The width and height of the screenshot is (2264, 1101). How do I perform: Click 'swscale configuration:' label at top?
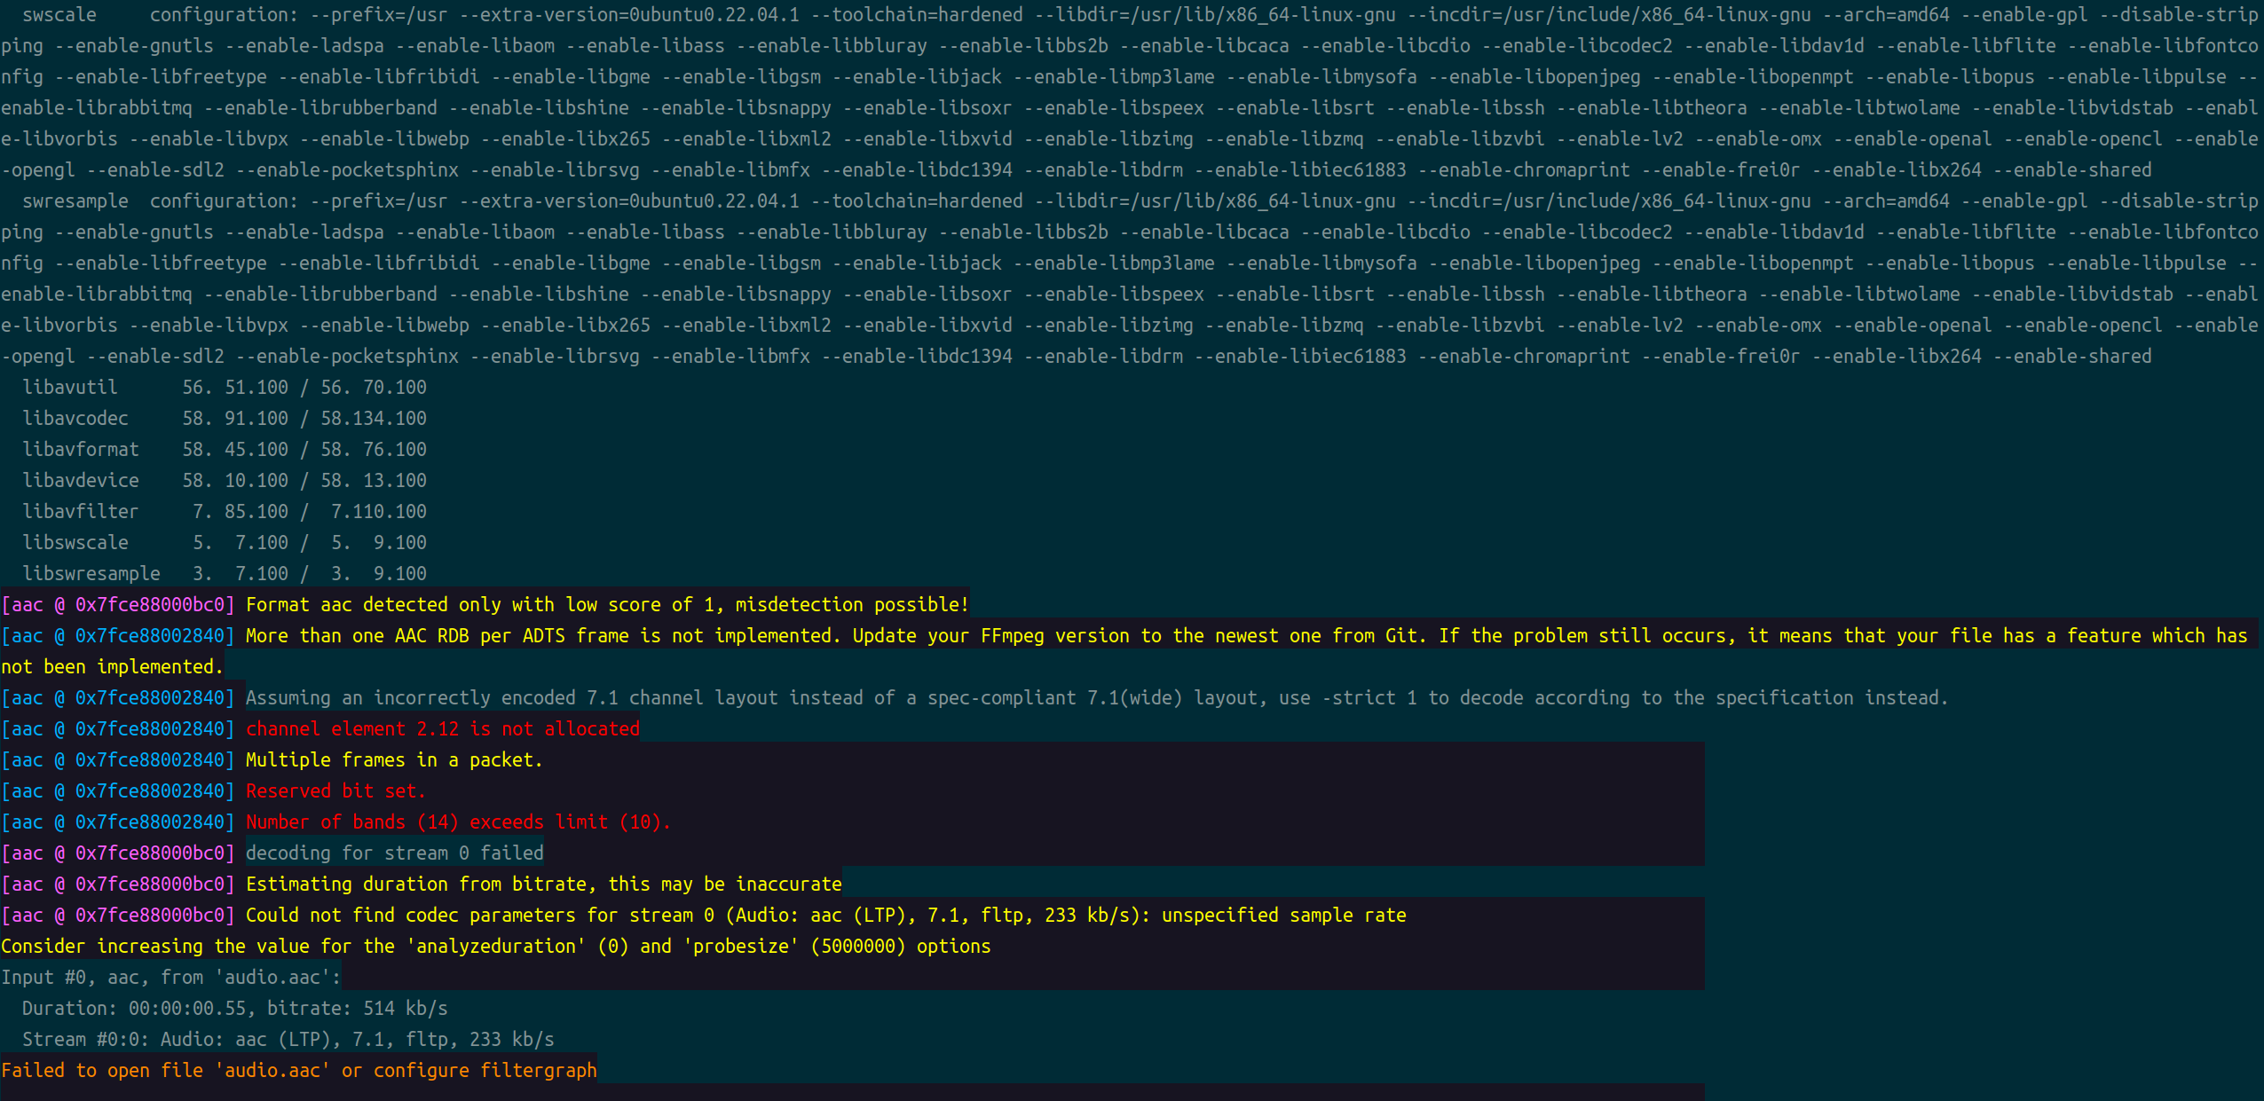[161, 15]
